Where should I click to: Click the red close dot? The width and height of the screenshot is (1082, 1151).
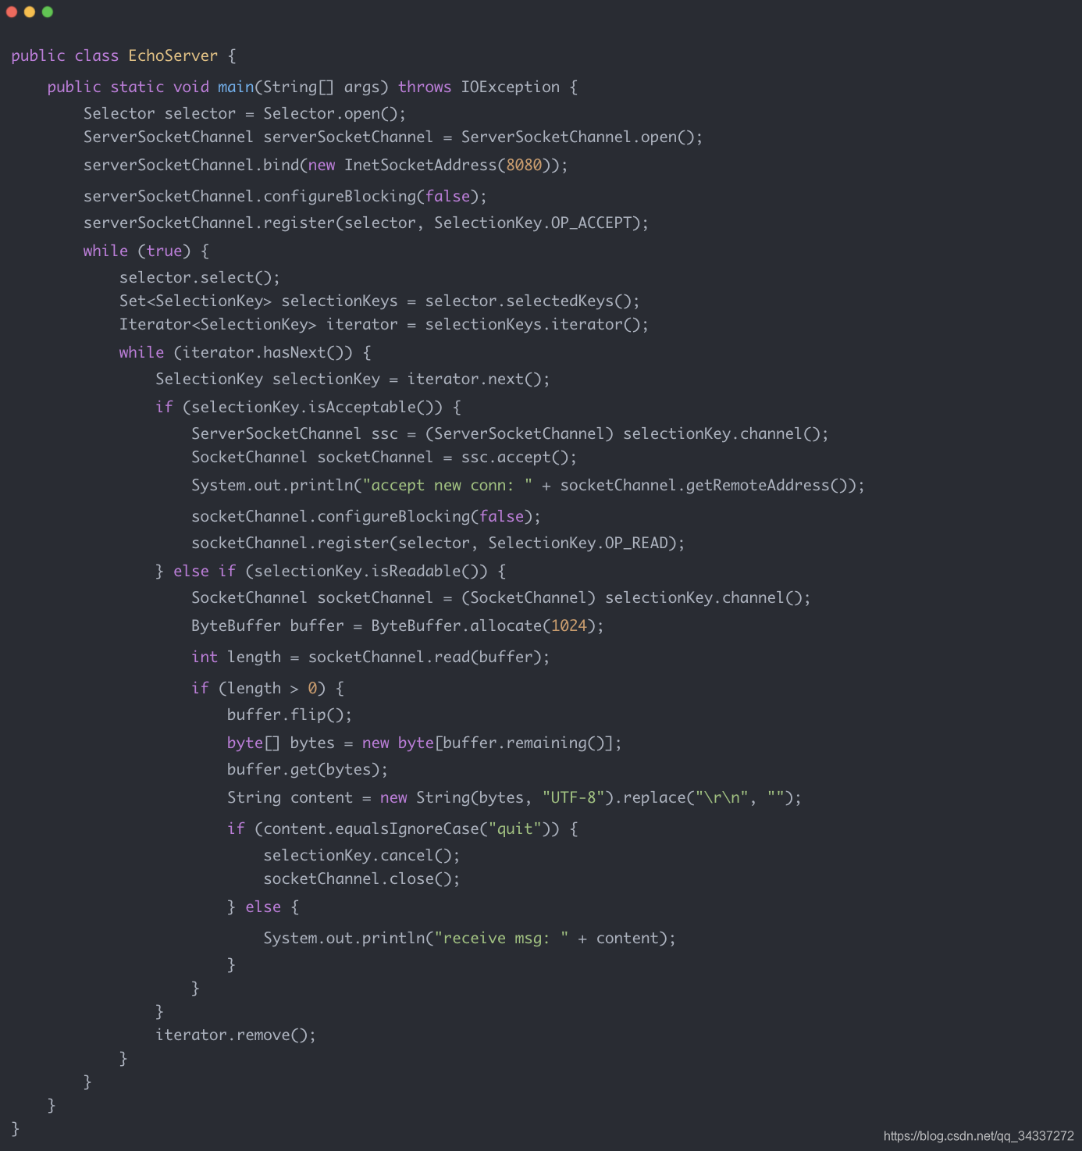(x=12, y=12)
